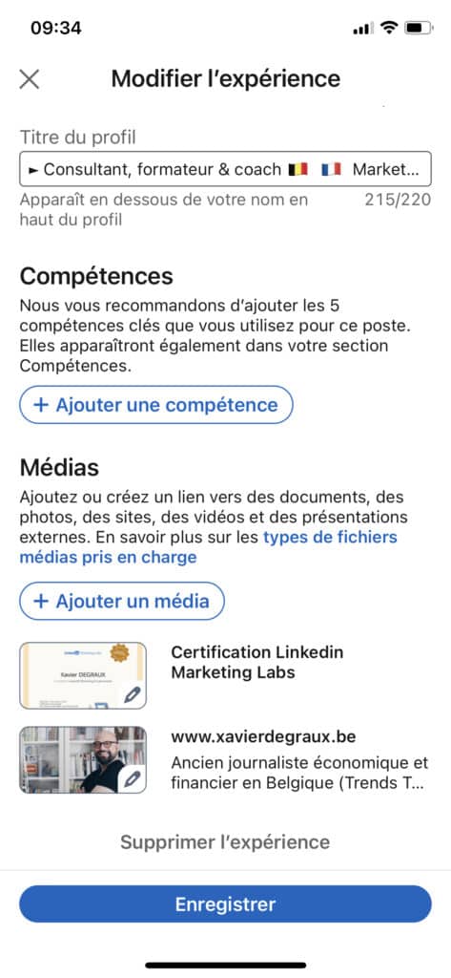Focus the Titre du profil text field

point(225,169)
